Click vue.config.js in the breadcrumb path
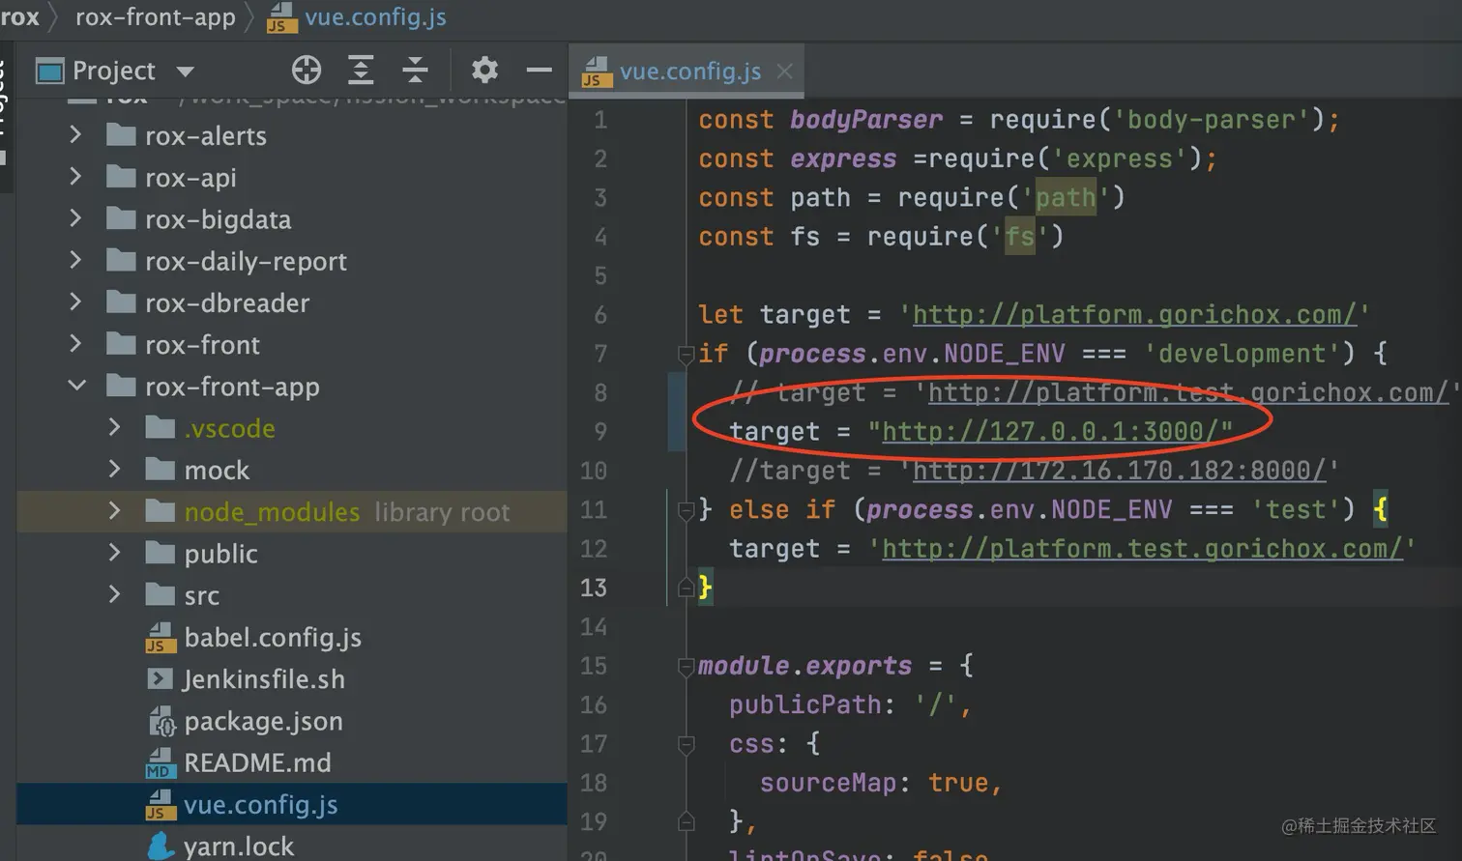 375,17
